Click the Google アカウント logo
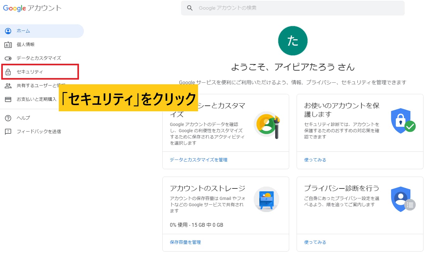Viewport: 430px width, 255px height. (x=32, y=8)
